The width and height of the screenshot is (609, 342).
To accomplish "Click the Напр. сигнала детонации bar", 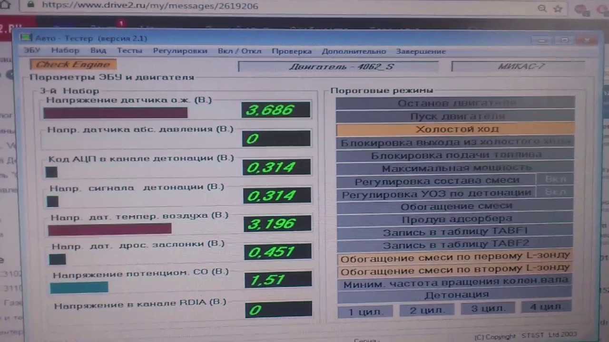I will pyautogui.click(x=53, y=201).
